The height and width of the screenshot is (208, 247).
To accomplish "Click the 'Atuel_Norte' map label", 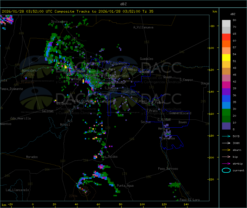I will 130,92.
